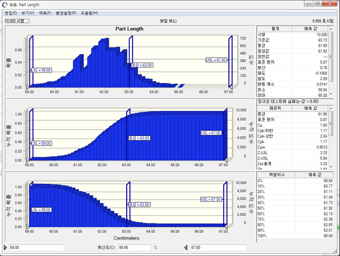
Task: Click left grabber triangle on cumulative chart axis
Action: click(x=27, y=160)
